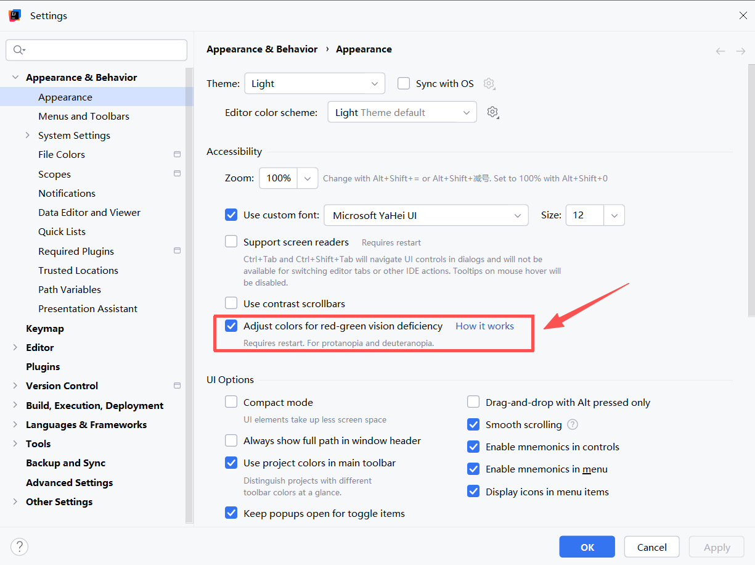Viewport: 755px width, 565px height.
Task: Click the project-level settings icon beside Required Plugins
Action: tap(177, 250)
